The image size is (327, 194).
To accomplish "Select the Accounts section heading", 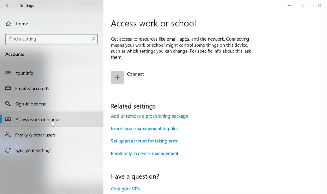I will [x=15, y=54].
